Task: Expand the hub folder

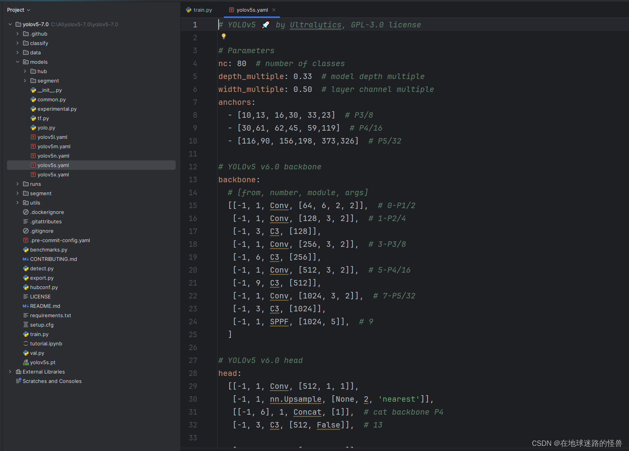Action: pyautogui.click(x=25, y=71)
